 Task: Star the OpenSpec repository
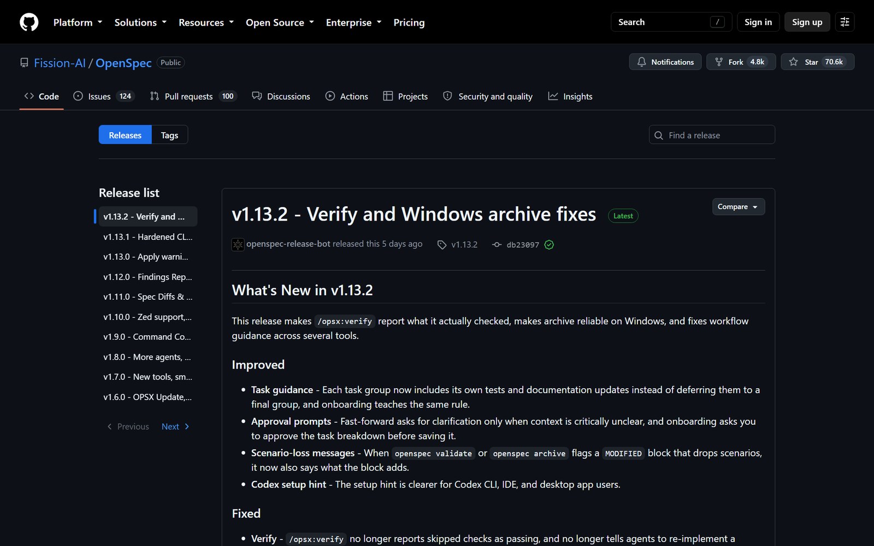click(818, 62)
